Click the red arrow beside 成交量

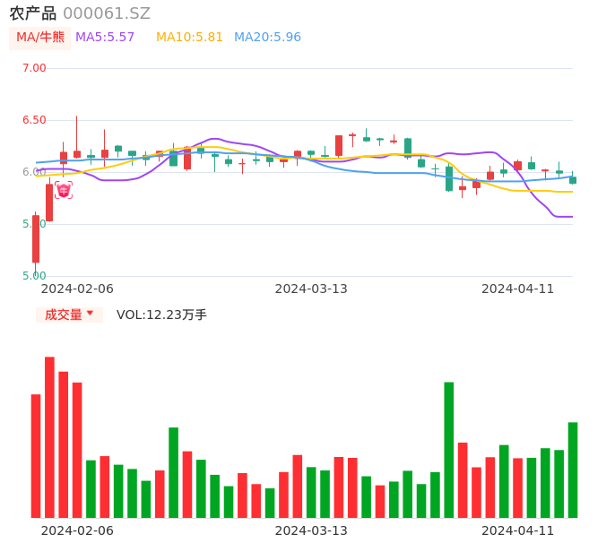[x=90, y=314]
